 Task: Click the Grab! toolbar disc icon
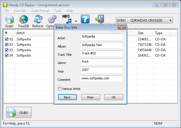coord(9,19)
